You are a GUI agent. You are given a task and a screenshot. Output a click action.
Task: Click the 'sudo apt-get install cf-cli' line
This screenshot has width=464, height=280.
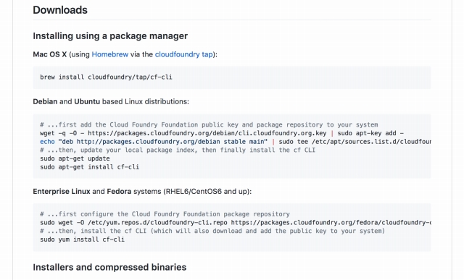tap(89, 167)
